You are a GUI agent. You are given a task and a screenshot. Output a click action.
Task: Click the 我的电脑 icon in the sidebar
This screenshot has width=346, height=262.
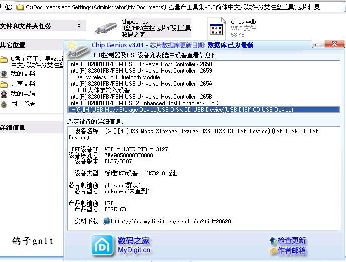tap(4, 94)
